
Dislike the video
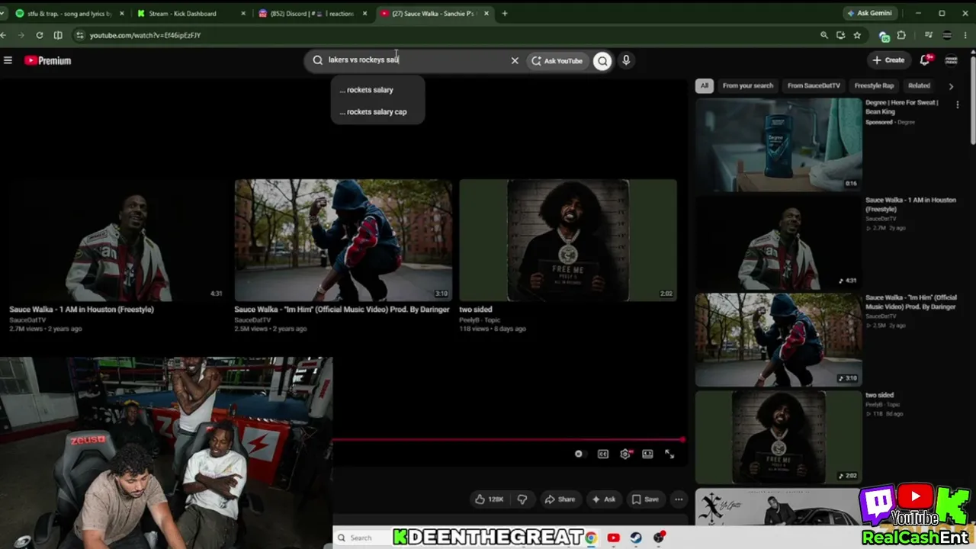click(x=522, y=499)
